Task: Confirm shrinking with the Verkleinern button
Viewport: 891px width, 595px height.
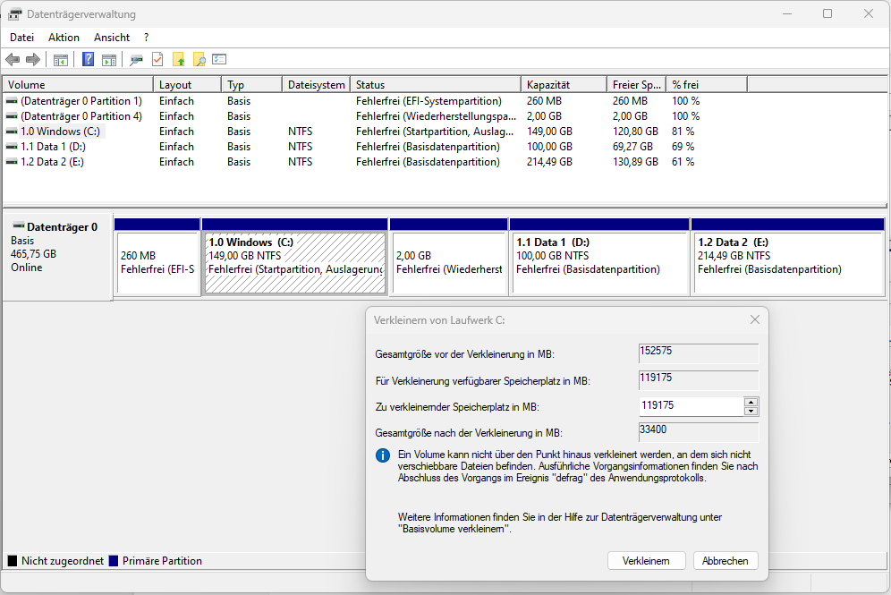Action: pyautogui.click(x=646, y=560)
